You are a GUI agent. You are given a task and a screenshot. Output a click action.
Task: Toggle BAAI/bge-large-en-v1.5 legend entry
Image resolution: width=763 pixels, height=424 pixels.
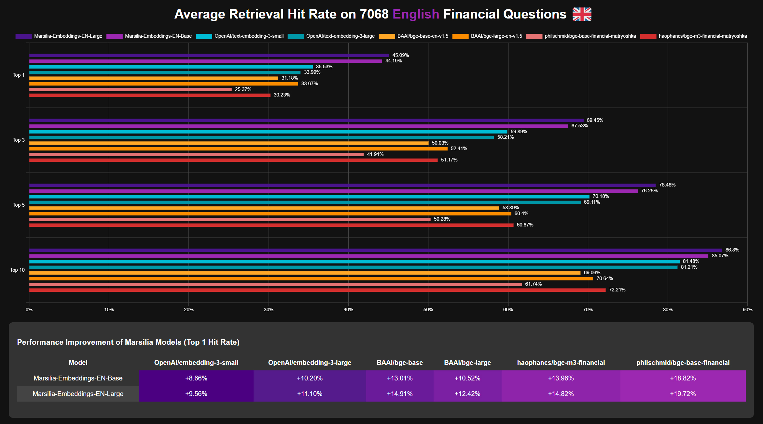[496, 36]
